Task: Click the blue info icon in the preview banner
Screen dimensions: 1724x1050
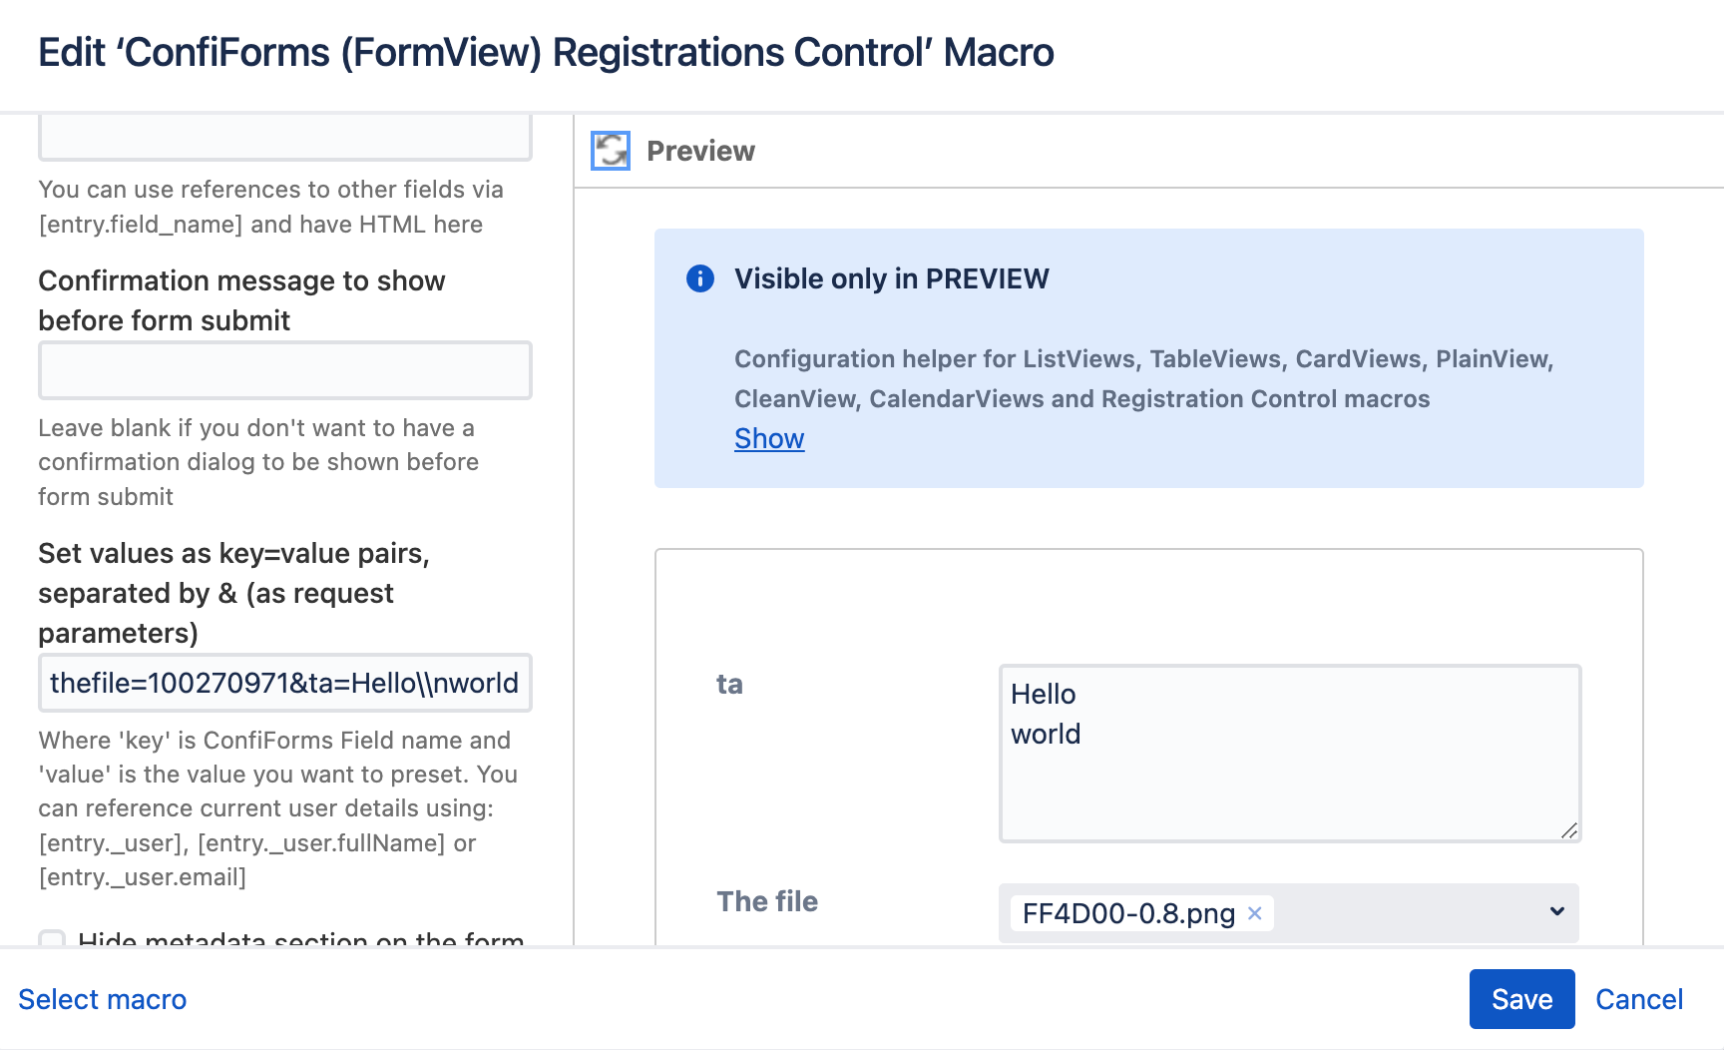Action: pos(699,278)
